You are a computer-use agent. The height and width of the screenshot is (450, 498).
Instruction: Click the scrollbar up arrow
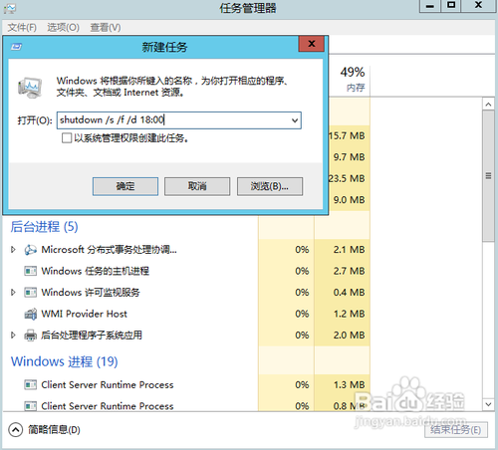(488, 105)
